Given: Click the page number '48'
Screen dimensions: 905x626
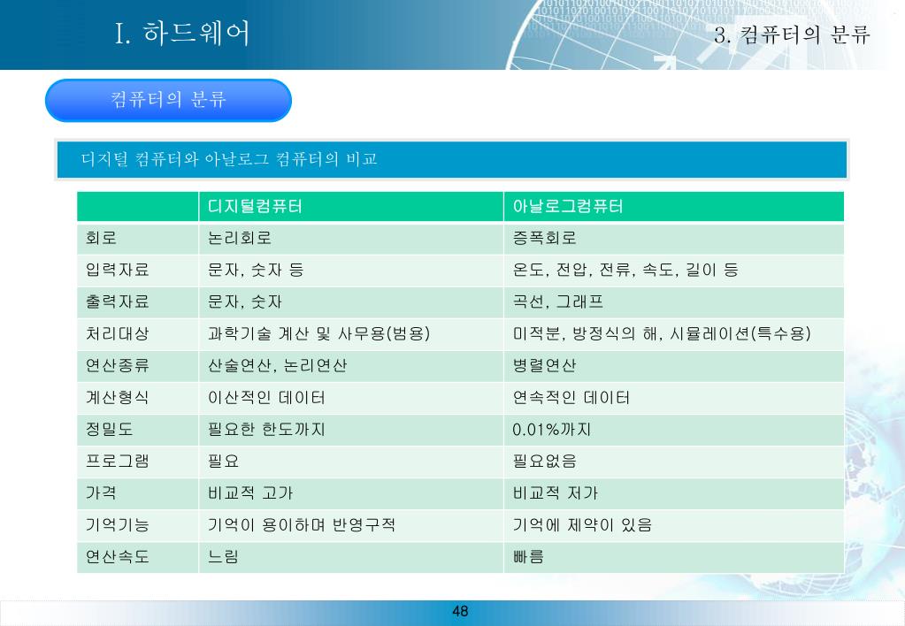Looking at the screenshot, I should click(x=460, y=612).
